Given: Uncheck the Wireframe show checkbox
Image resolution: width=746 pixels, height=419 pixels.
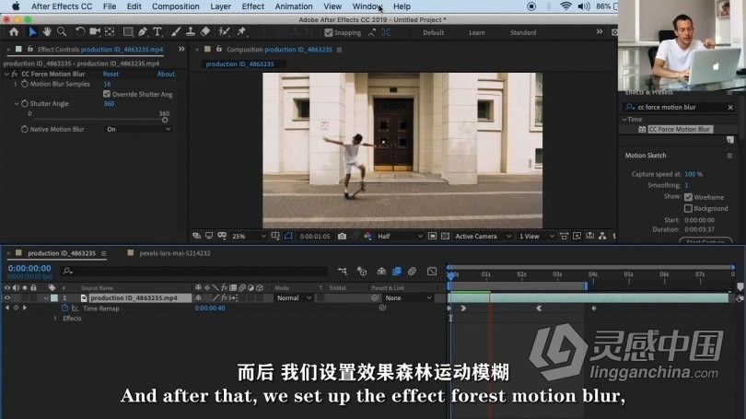Looking at the screenshot, I should point(688,197).
